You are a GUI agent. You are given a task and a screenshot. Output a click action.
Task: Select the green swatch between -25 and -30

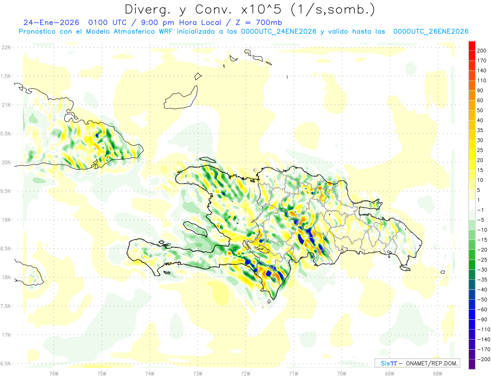472,265
